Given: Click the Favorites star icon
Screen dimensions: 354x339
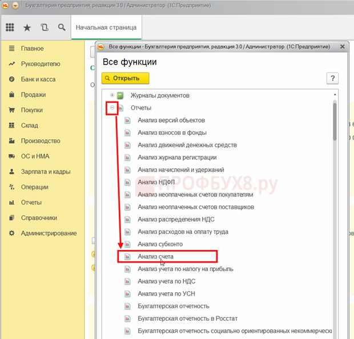Looking at the screenshot, I should pyautogui.click(x=27, y=27).
